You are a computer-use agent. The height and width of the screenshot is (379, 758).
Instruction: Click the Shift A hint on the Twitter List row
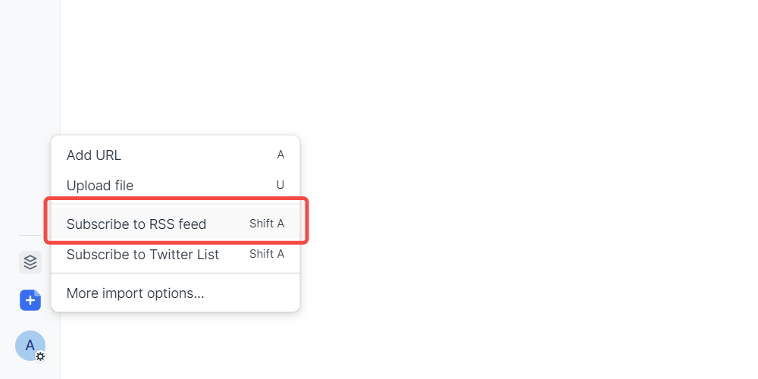pyautogui.click(x=267, y=254)
